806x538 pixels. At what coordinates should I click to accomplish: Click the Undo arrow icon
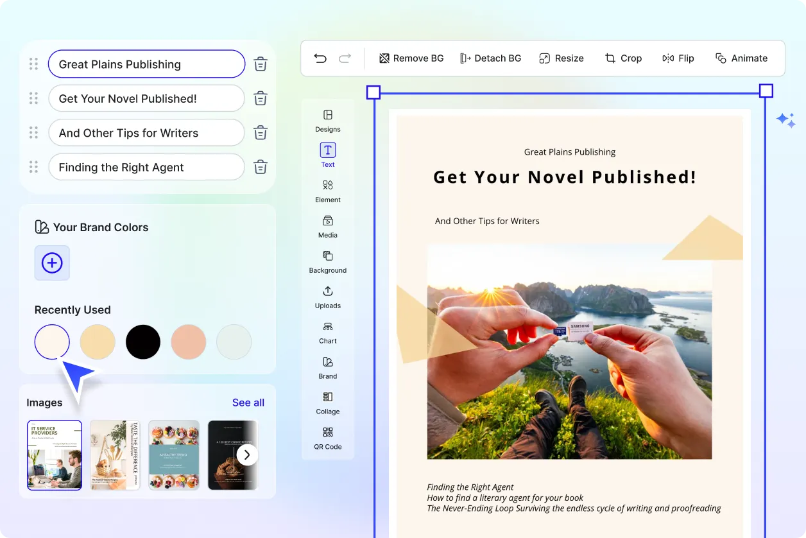[320, 58]
